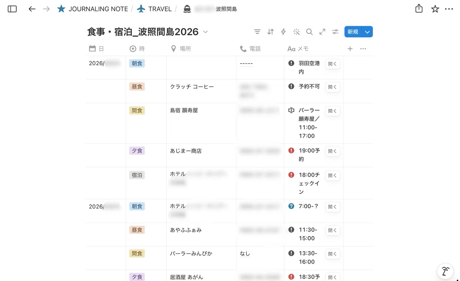
Task: Open the 19:00予約 row with 開く
Action: tap(332, 151)
